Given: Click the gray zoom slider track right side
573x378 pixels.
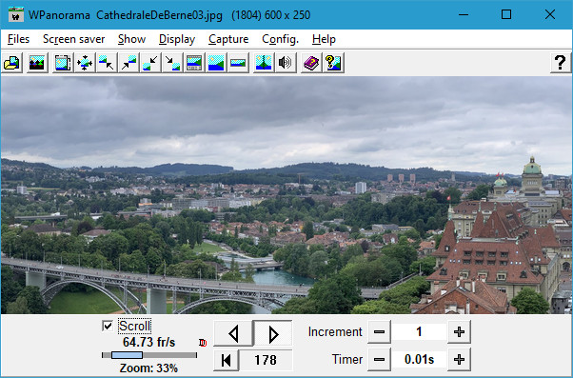Looking at the screenshot, I should point(169,355).
